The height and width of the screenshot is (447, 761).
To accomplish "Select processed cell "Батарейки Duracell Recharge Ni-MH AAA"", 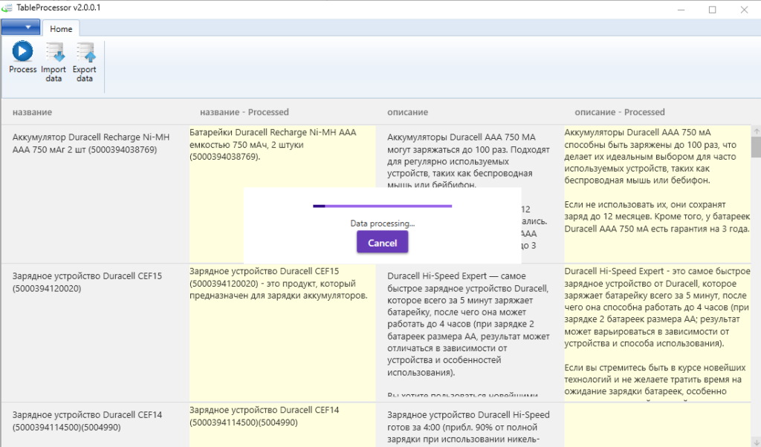I will click(282, 194).
